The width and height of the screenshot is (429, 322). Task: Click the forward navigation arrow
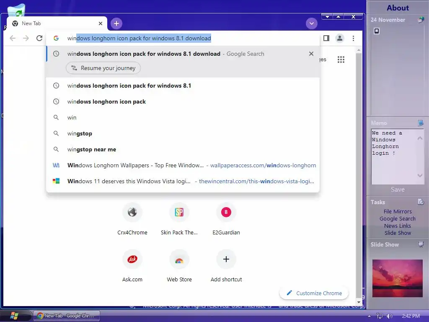tap(26, 38)
